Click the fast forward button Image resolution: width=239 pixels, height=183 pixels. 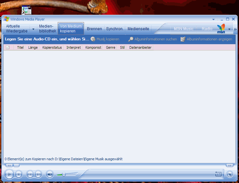click(230, 165)
